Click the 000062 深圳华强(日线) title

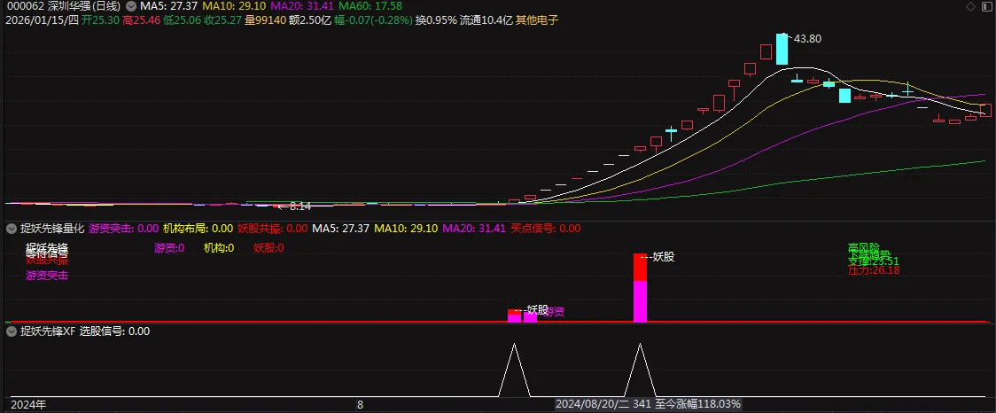(x=65, y=5)
